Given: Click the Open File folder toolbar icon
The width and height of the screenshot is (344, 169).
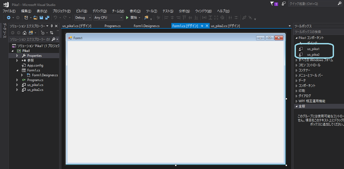Looking at the screenshot, I should (35, 17).
